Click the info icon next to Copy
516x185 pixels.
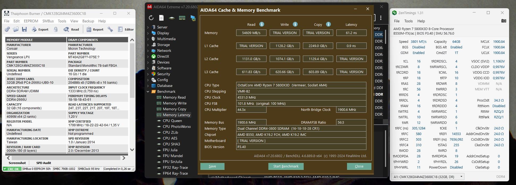click(x=328, y=24)
